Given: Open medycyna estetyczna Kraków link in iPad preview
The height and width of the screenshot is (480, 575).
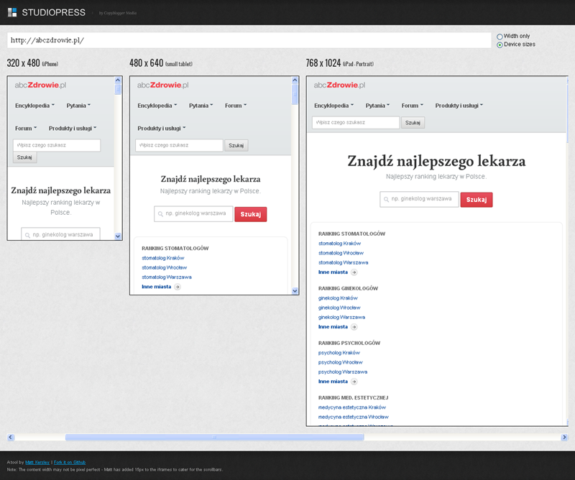Looking at the screenshot, I should (x=352, y=407).
